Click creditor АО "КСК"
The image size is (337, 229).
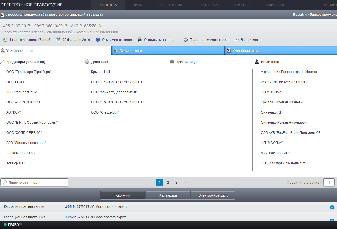(14, 112)
